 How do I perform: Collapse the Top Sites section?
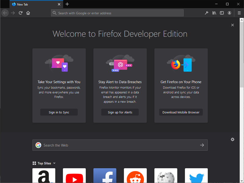54,163
